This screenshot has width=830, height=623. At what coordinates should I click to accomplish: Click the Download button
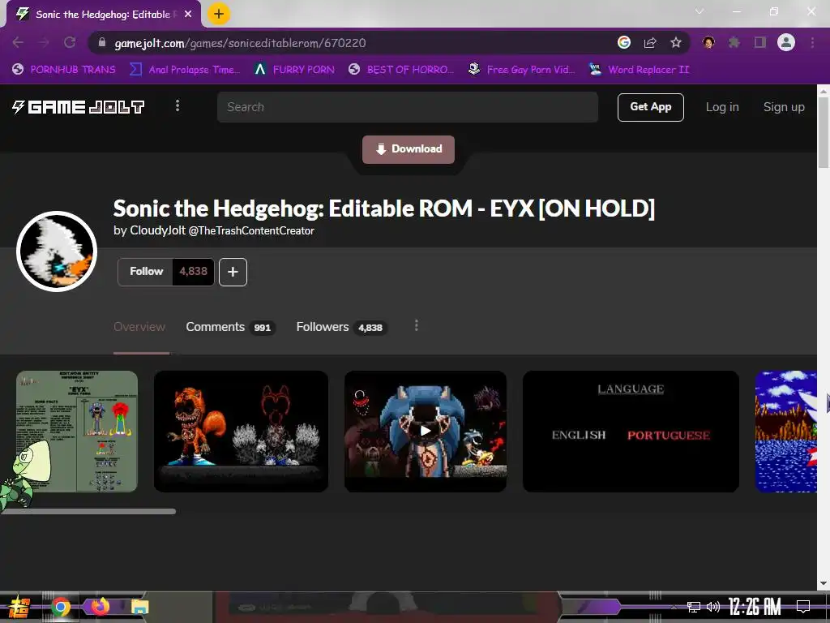409,149
